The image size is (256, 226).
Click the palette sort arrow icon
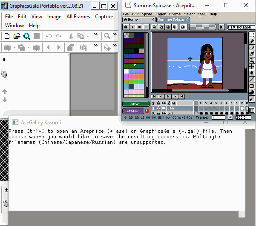(x=132, y=27)
